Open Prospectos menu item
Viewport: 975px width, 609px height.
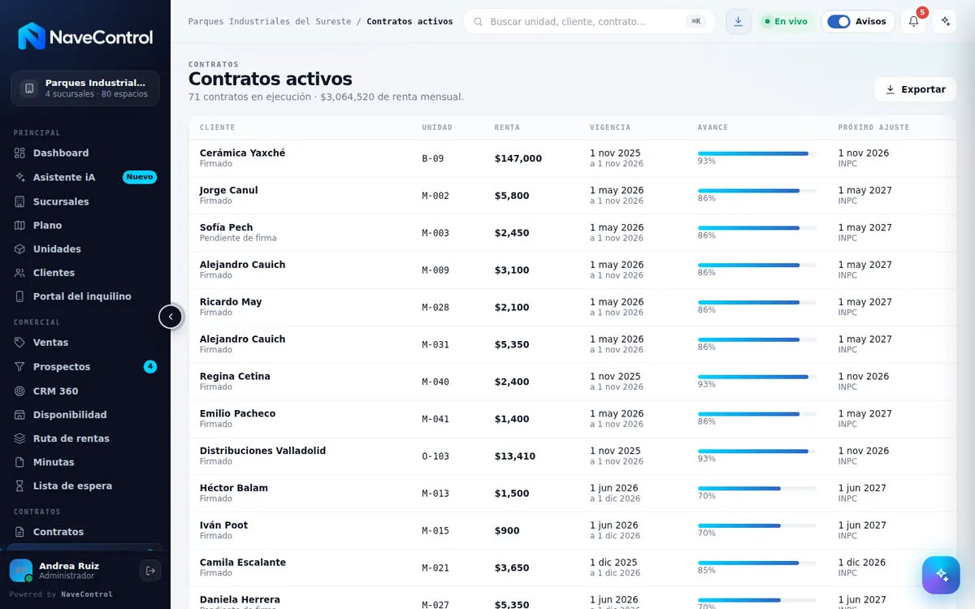click(x=85, y=367)
